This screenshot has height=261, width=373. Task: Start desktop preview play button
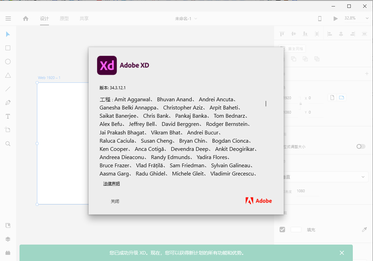coord(335,18)
